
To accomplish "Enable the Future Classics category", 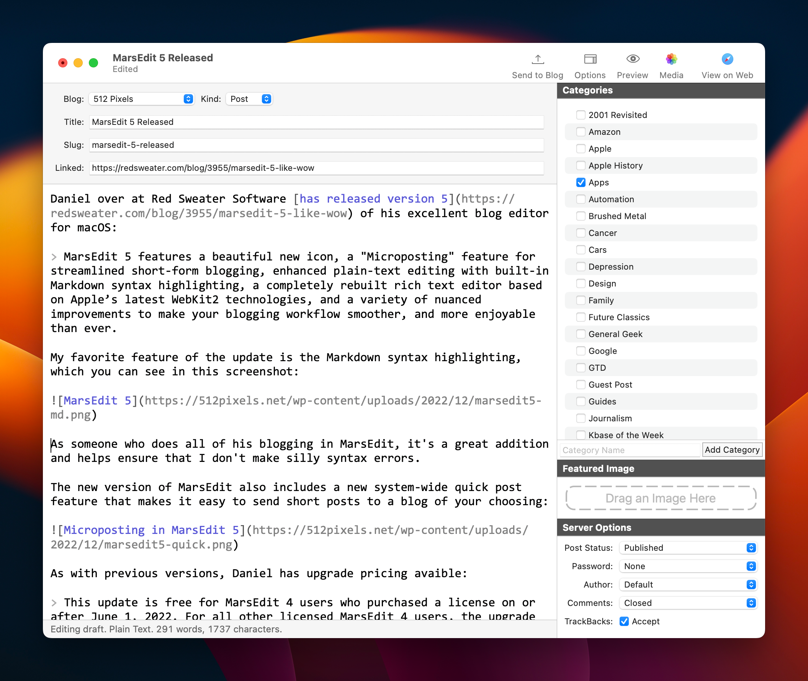I will (x=581, y=318).
